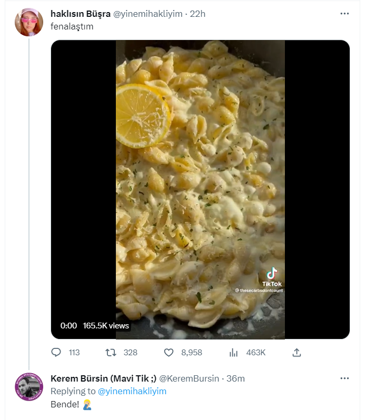Open the reply text "Bende!"
This screenshot has height=420, width=366.
[x=63, y=405]
